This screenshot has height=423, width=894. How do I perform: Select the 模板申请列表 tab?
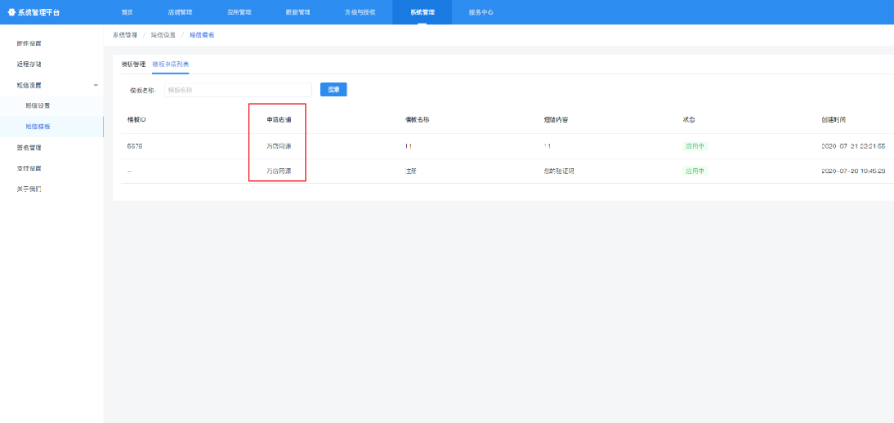pyautogui.click(x=171, y=65)
